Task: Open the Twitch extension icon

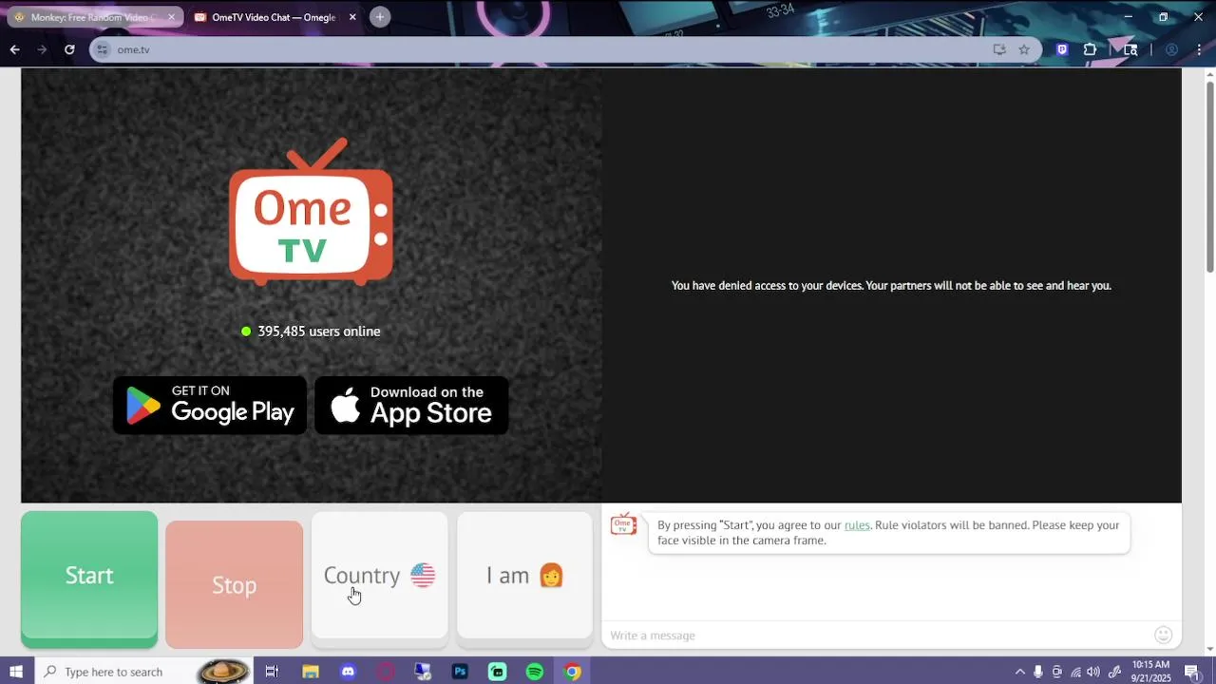Action: click(1062, 49)
